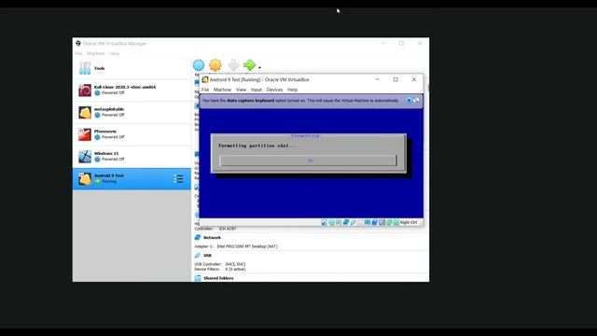Select the Kali-Linux-2020.3 virtual machine
The width and height of the screenshot is (597, 336).
132,91
